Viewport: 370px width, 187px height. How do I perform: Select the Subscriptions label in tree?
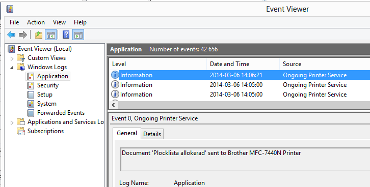pos(45,131)
